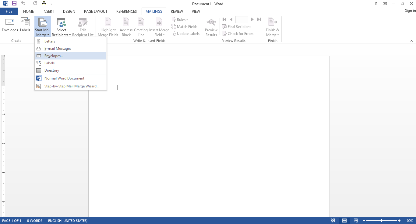The image size is (416, 224).
Task: Open the Select Recipients dropdown
Action: pyautogui.click(x=61, y=27)
